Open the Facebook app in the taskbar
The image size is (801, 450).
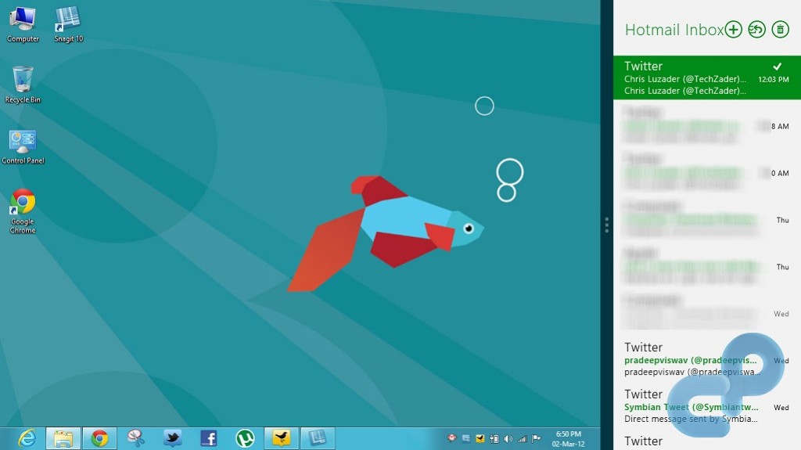pos(208,438)
